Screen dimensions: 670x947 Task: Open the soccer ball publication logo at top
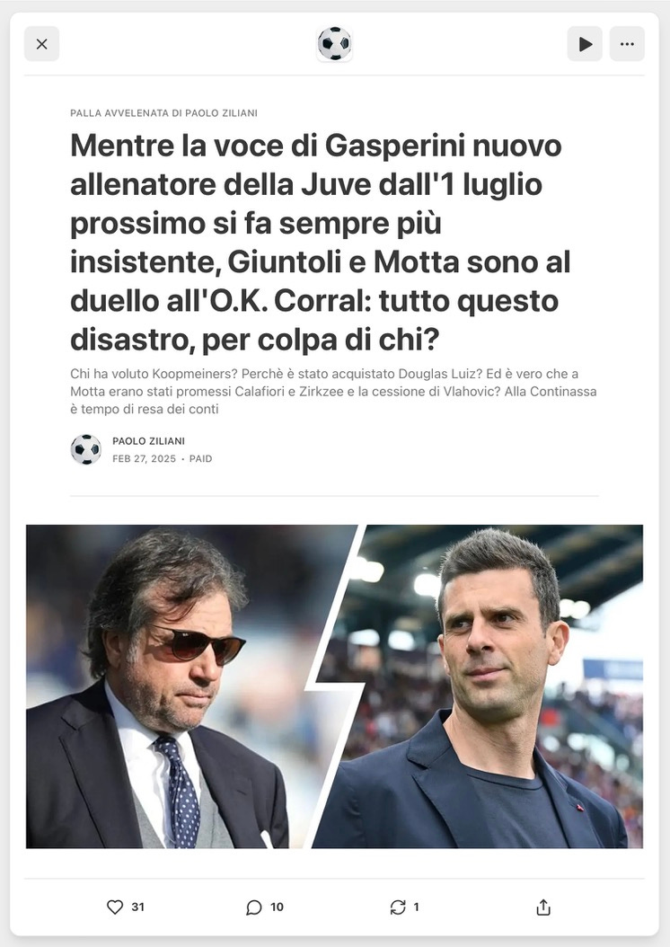pyautogui.click(x=334, y=43)
